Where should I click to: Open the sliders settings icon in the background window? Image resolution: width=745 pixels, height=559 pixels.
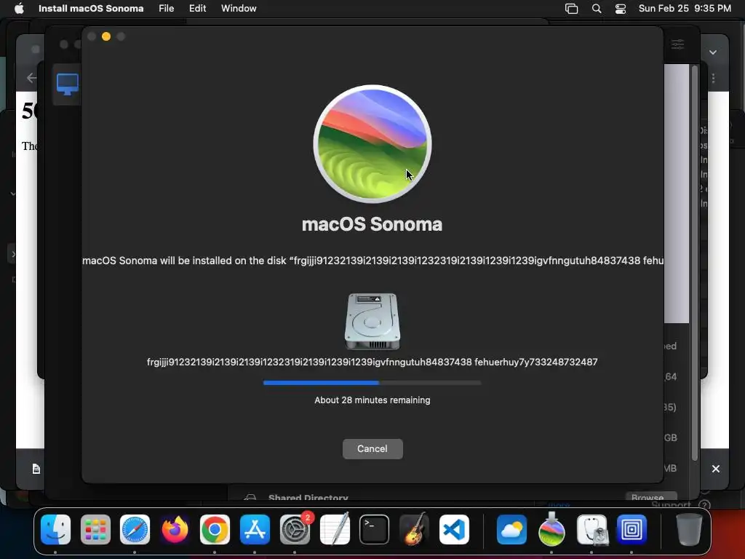(677, 44)
